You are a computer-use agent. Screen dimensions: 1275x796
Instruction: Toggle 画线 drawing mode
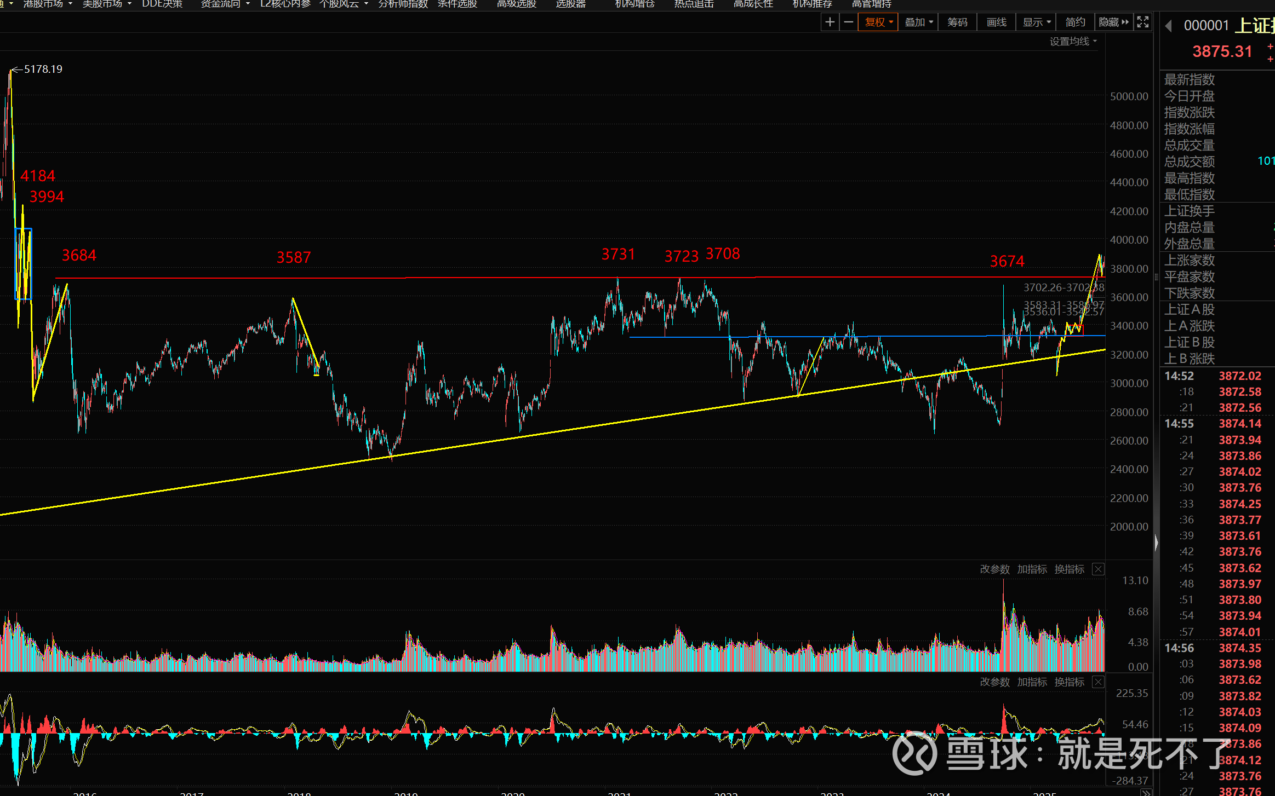[x=996, y=22]
